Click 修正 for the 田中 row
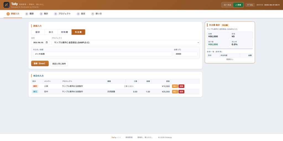Viewport: 283px width, 141px height. pyautogui.click(x=175, y=92)
